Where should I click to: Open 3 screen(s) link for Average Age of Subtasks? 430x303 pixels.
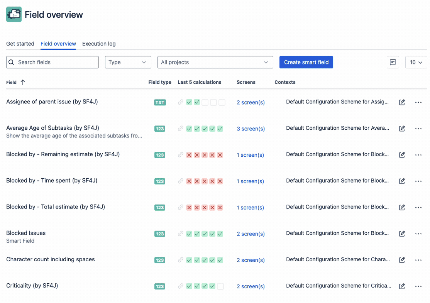[251, 129]
